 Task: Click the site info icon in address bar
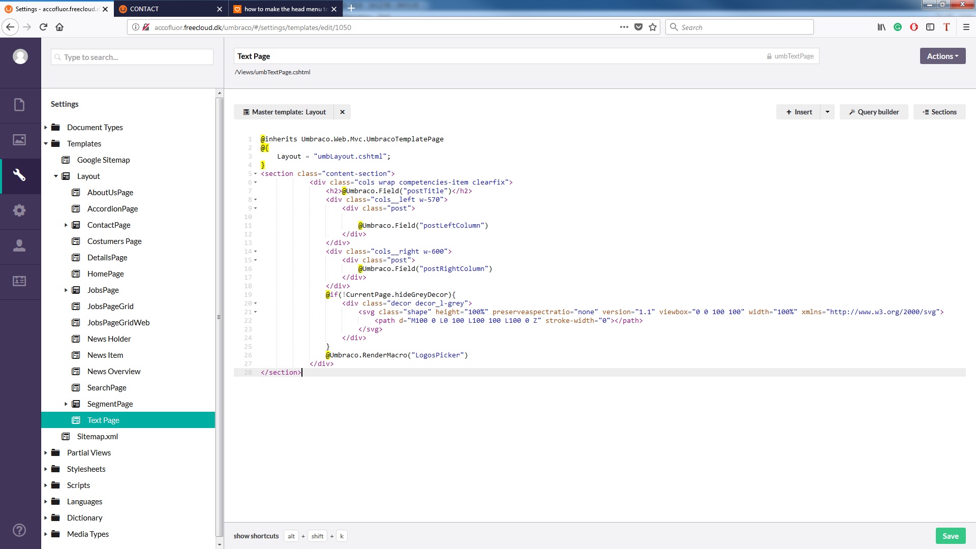click(136, 27)
